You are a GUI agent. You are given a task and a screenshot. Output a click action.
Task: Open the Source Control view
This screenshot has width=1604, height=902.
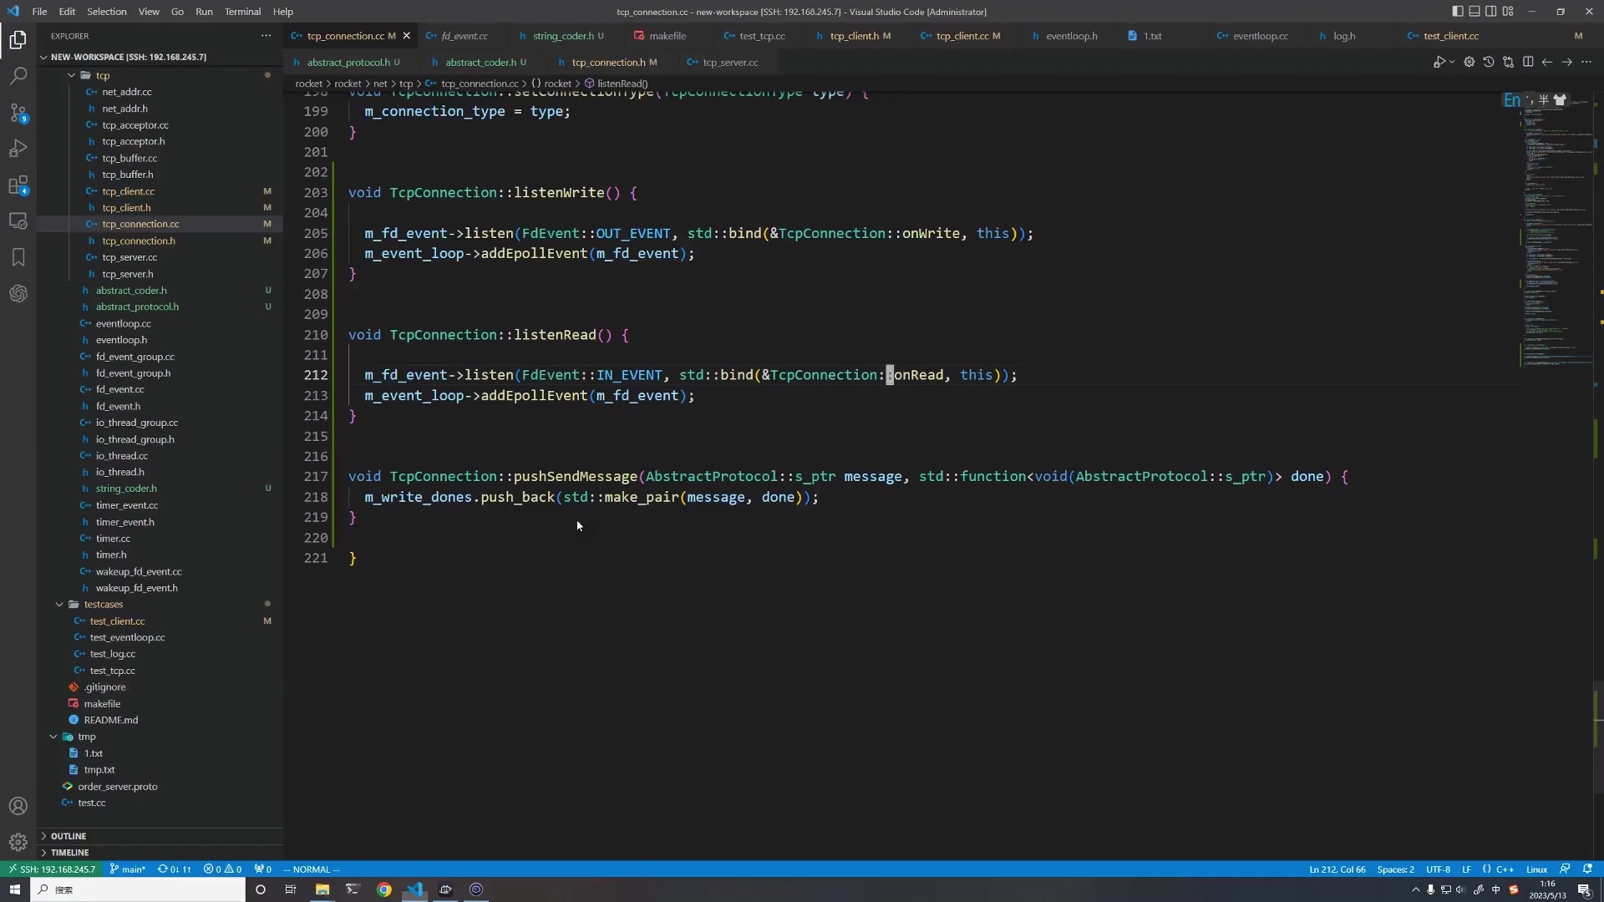pyautogui.click(x=18, y=113)
